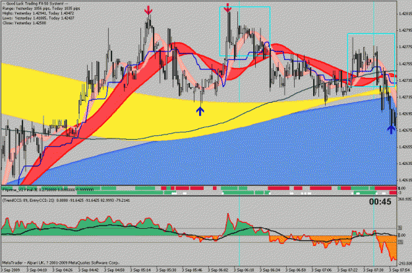Click time axis label '3 Sep 07:06'
The height and width of the screenshot is (273, 412).
click(322, 270)
